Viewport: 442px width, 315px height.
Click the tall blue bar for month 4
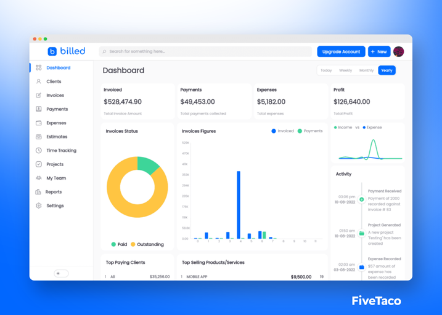coord(239,205)
